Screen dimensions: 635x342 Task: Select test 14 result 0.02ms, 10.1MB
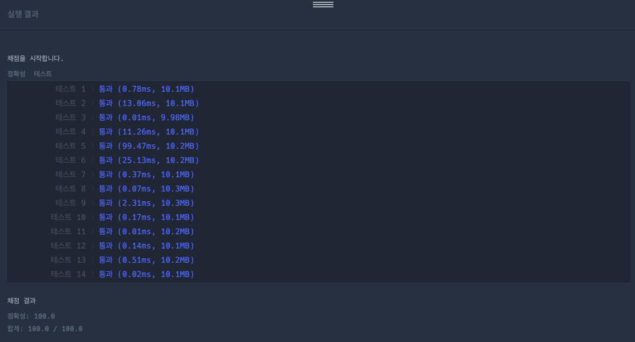(x=146, y=274)
